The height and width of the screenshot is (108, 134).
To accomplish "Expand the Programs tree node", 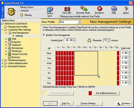I will pyautogui.click(x=6, y=42).
